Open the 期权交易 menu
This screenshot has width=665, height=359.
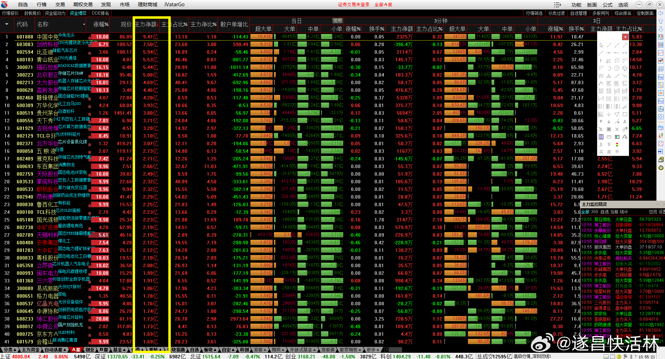pyautogui.click(x=83, y=5)
